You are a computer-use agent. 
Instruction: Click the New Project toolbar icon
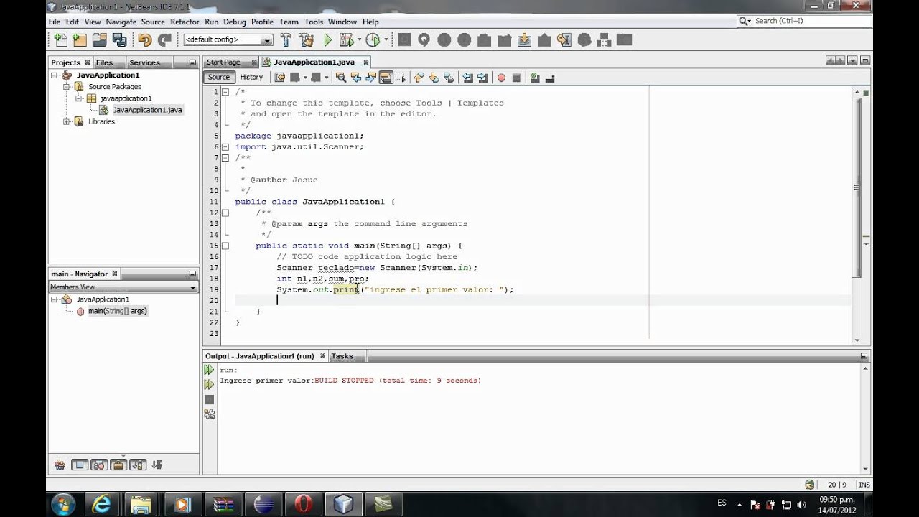[80, 40]
